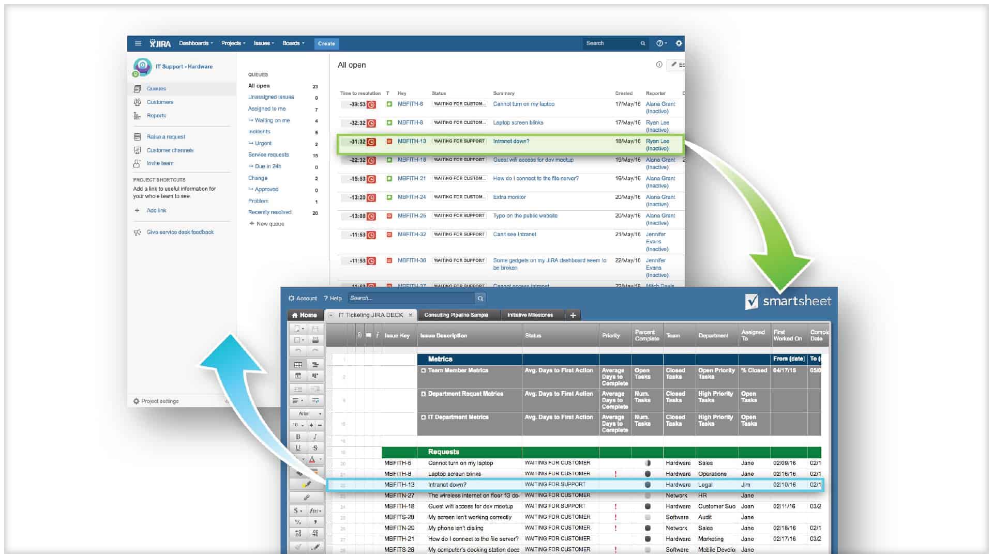The width and height of the screenshot is (993, 558).
Task: Click the SLA clock icon for MBFITH-6
Action: (371, 104)
